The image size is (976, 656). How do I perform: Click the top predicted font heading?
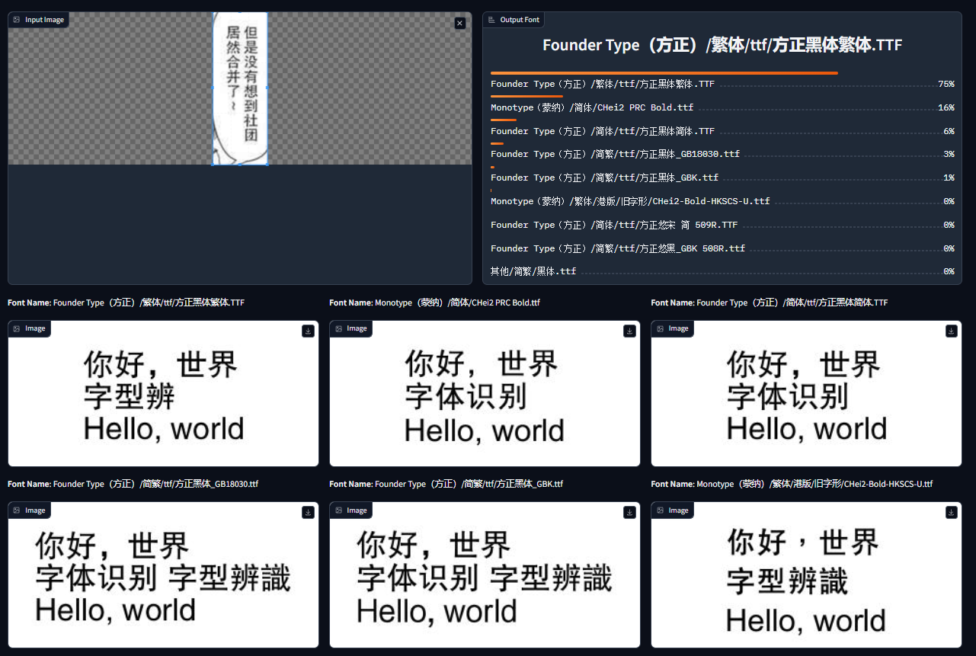[722, 45]
